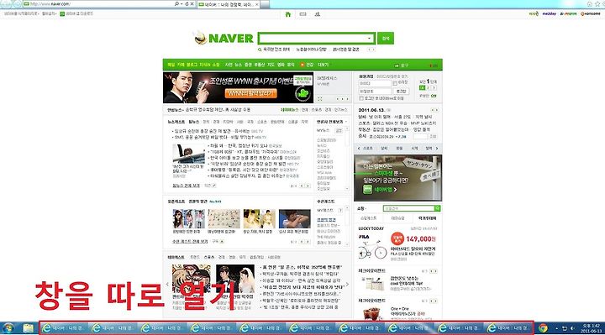Click the expand icon below the WYNN banner
The image size is (605, 335).
[320, 99]
